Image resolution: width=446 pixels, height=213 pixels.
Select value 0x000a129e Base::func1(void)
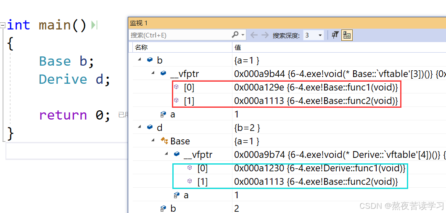[316, 87]
